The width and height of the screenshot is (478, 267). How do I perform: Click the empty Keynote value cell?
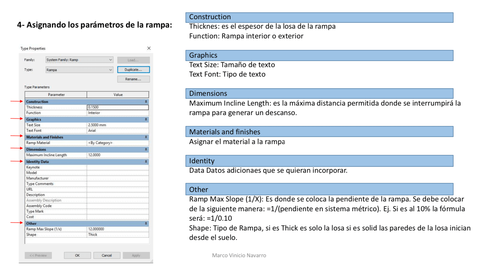coord(118,167)
